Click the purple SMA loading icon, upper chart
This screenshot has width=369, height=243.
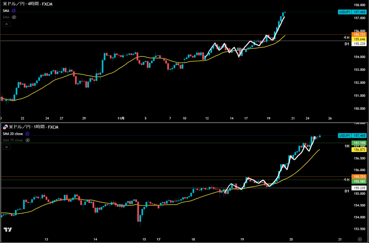pos(14,11)
